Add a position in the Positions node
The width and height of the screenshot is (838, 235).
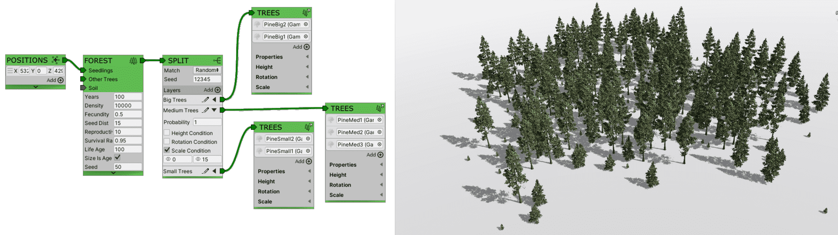coord(60,80)
